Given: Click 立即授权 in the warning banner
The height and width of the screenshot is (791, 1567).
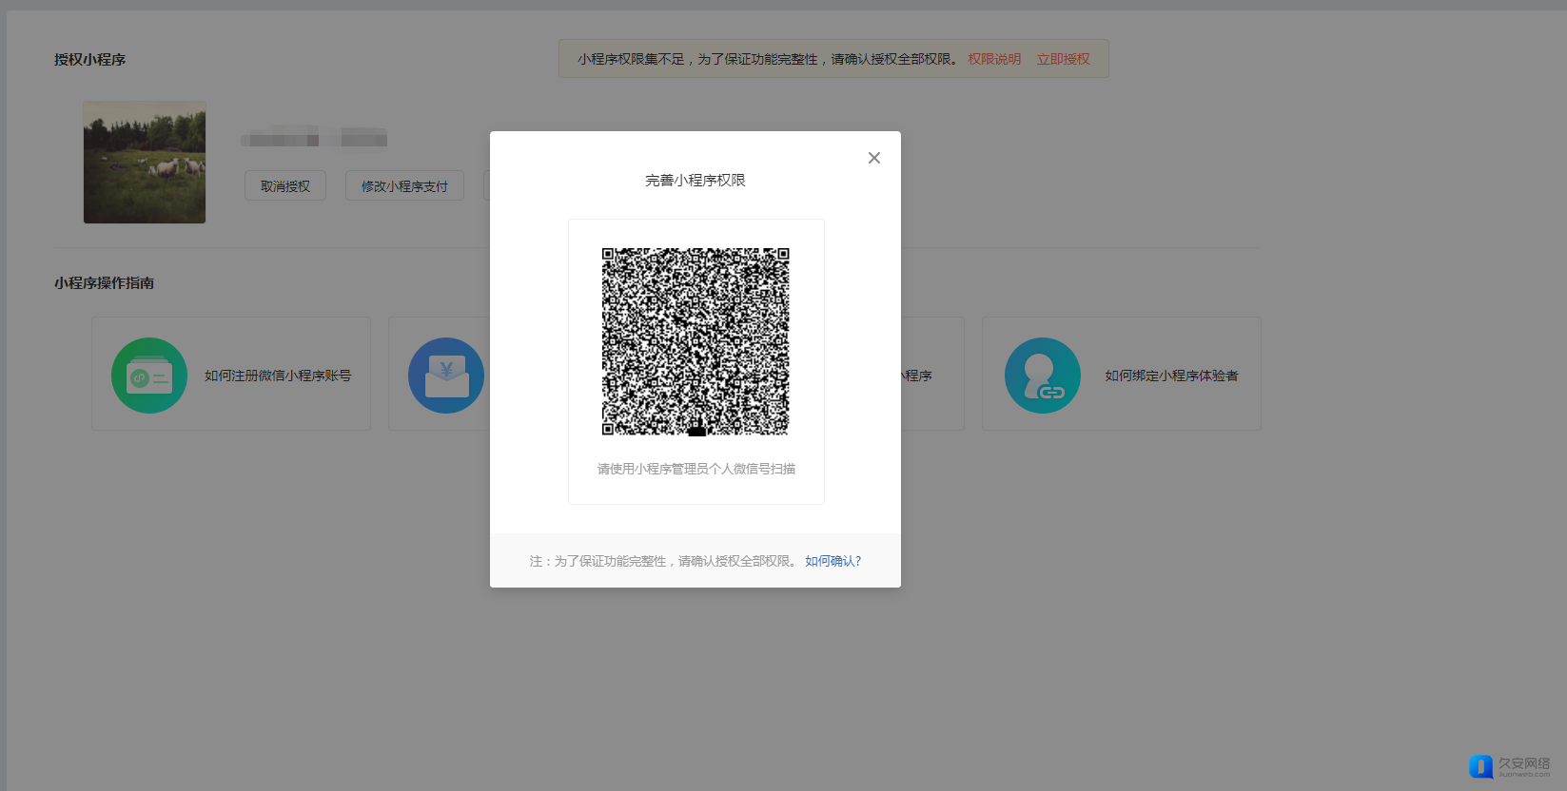Looking at the screenshot, I should (1063, 59).
